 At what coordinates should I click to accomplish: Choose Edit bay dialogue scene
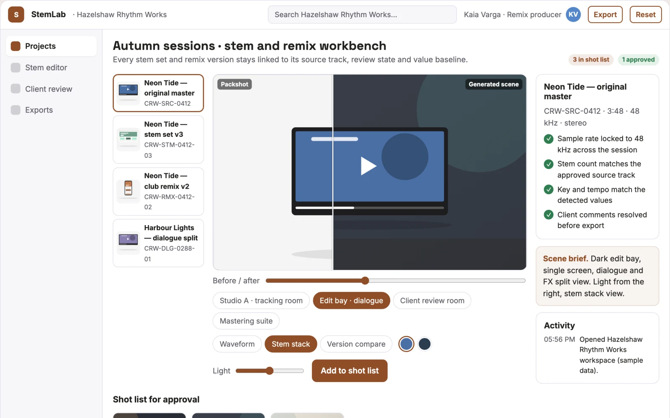point(351,300)
